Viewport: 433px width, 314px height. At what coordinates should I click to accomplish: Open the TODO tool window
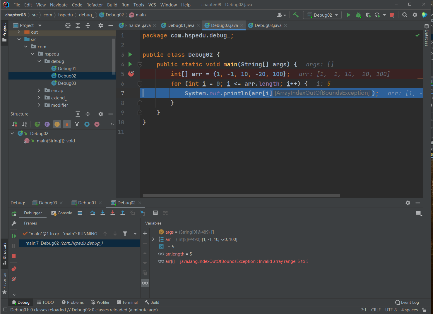click(x=45, y=302)
